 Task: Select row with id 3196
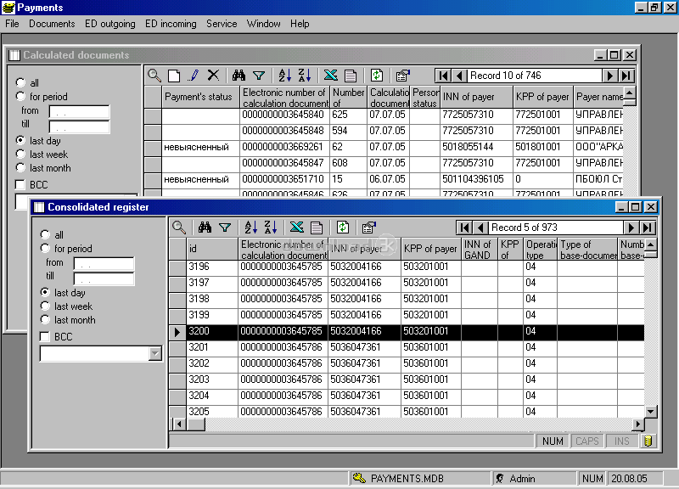407,267
